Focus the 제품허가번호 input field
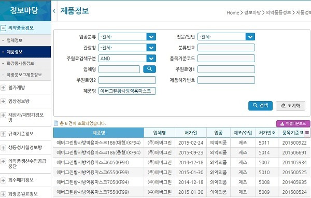Screen dimensions: 311x198 point(226,80)
